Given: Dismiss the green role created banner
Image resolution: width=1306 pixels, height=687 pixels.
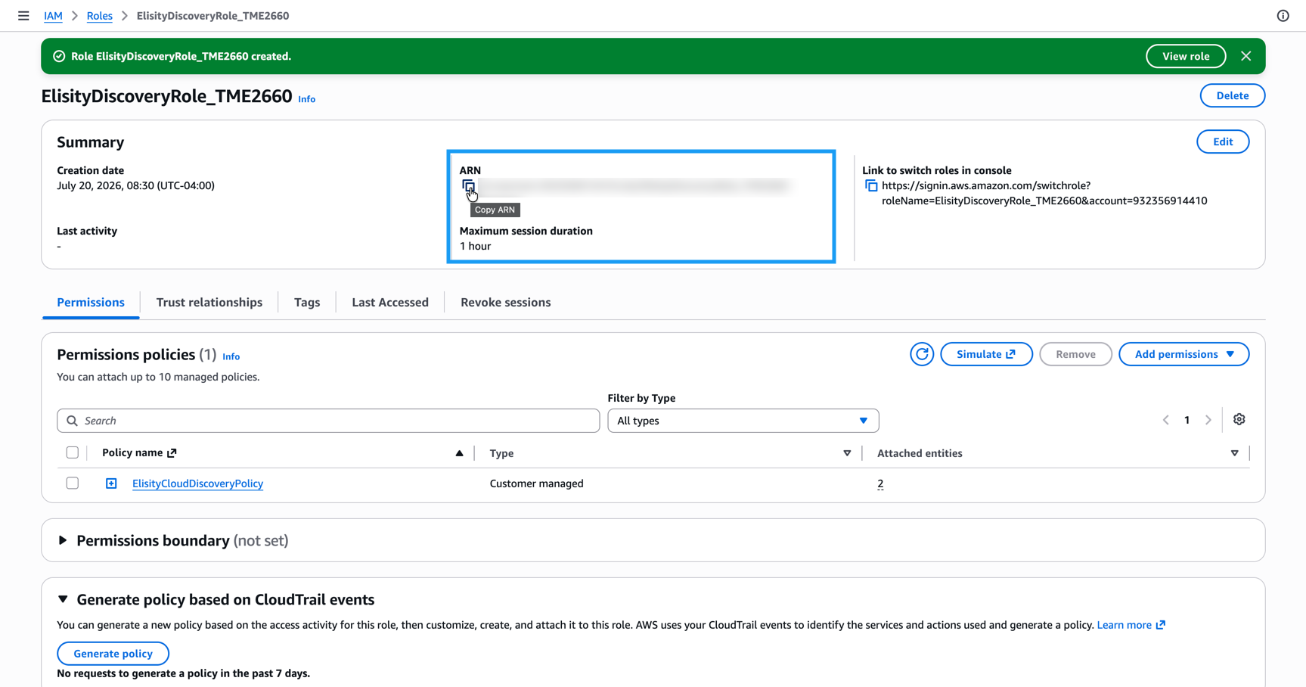Looking at the screenshot, I should (1246, 56).
